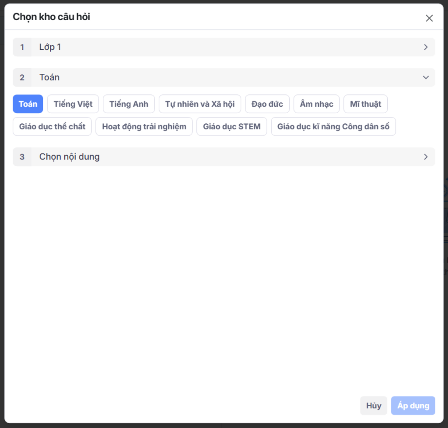Image resolution: width=448 pixels, height=428 pixels.
Task: Select Giáo dục thể chất subject
Action: tap(52, 127)
